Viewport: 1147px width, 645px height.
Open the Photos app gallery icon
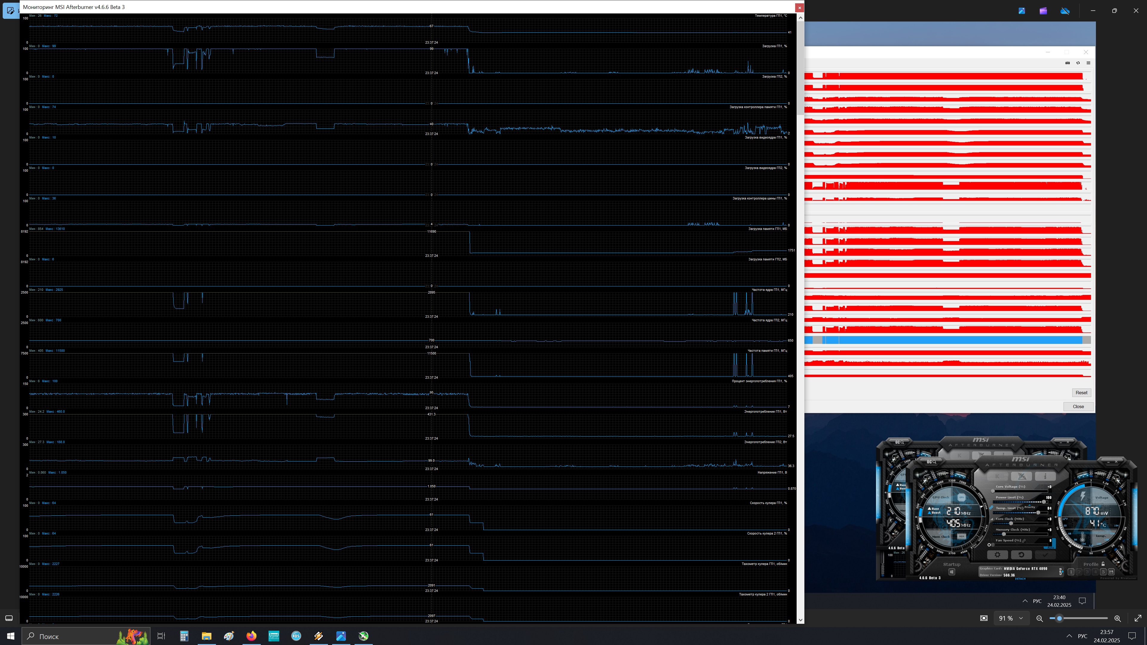click(x=1022, y=11)
